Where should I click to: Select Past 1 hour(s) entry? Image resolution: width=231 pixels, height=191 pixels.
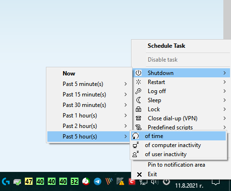[88, 116]
